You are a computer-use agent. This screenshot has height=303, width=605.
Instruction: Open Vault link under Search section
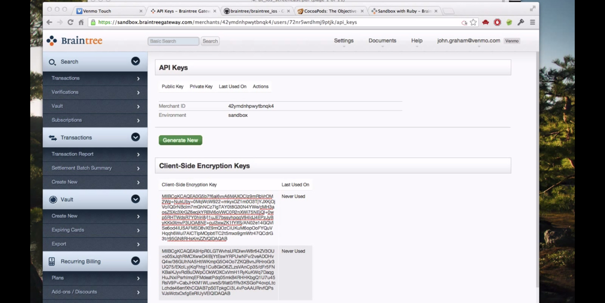click(x=95, y=106)
